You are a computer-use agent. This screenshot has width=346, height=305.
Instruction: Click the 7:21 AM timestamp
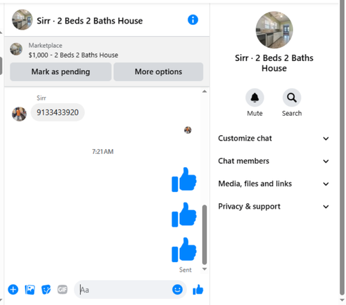click(x=102, y=152)
